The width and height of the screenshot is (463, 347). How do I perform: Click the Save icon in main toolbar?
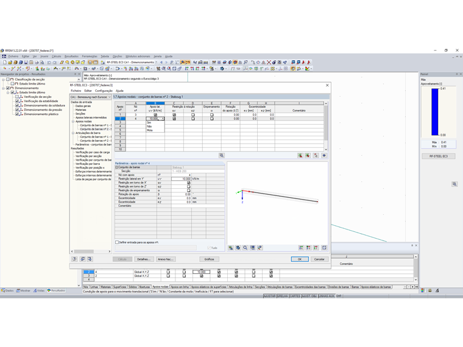[x=26, y=62]
